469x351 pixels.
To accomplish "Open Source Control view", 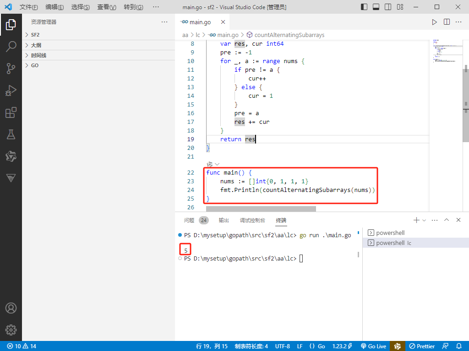I will point(11,69).
